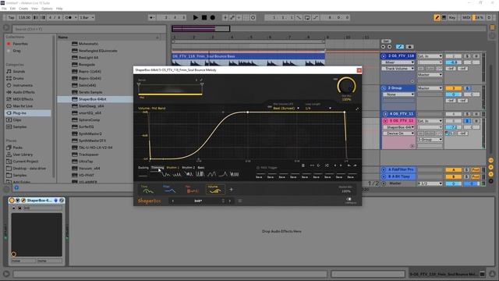Screen dimensions: 499x281
Task: Open Current Project in Places
Action: (x=26, y=162)
